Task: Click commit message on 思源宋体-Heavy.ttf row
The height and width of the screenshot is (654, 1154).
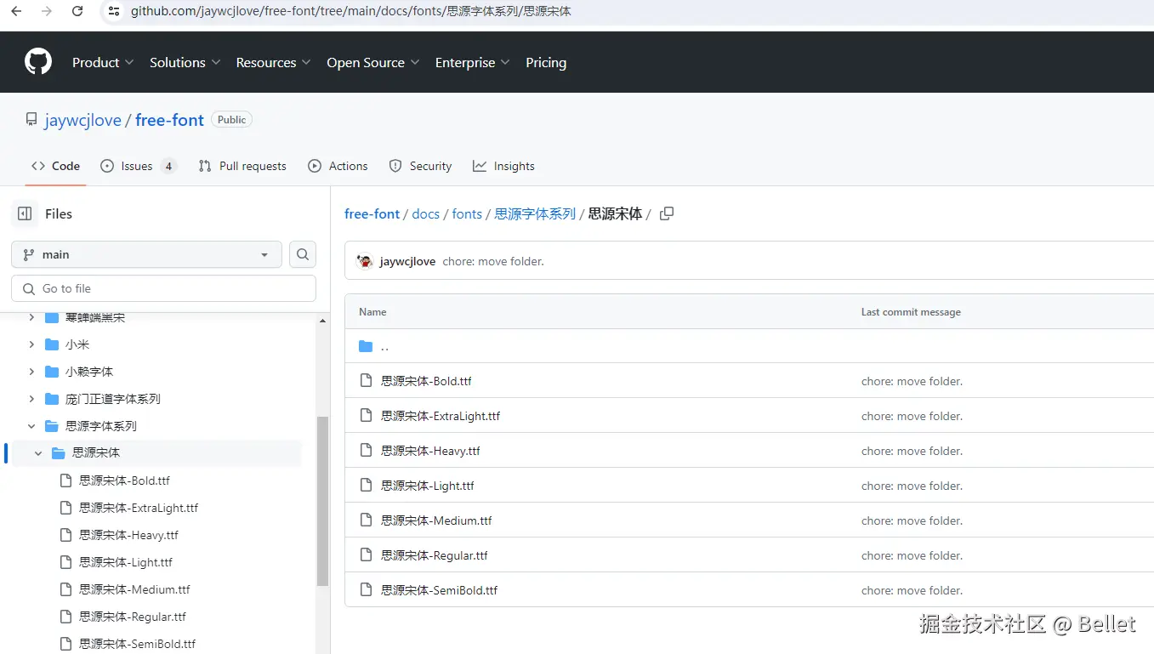Action: [912, 451]
